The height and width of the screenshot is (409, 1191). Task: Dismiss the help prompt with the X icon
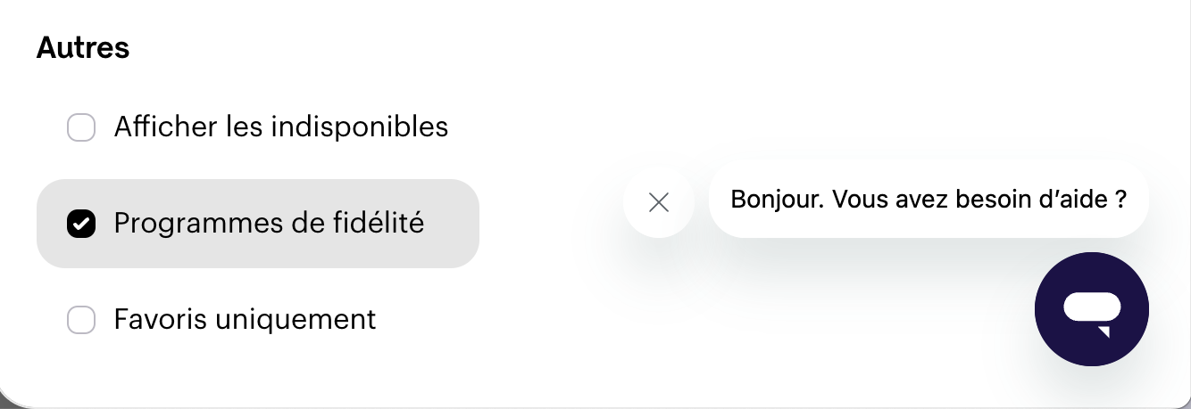[x=659, y=202]
